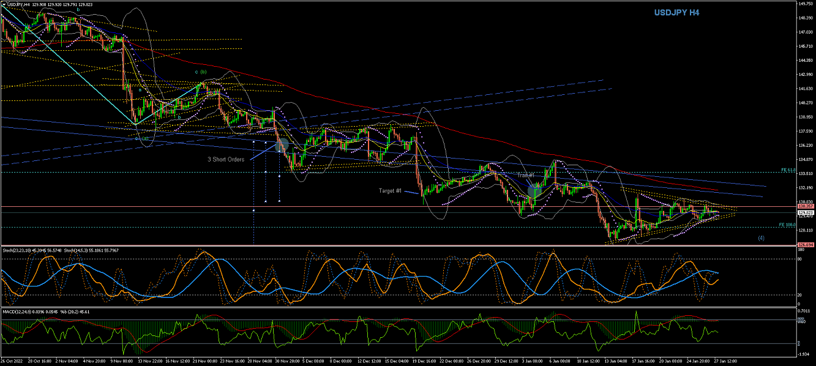Select the 'Target #1' text label
This screenshot has height=366, width=816.
coord(390,191)
